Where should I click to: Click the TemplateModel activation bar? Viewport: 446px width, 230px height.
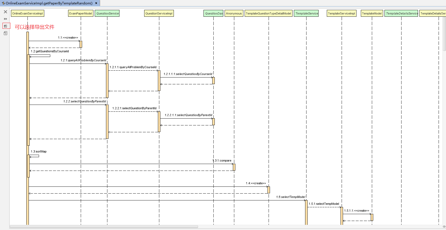click(372, 217)
